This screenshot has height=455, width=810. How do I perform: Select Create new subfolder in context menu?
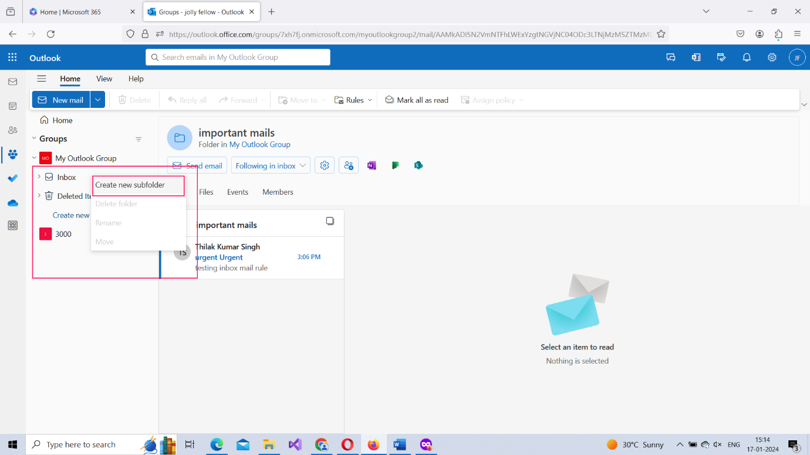pos(139,185)
